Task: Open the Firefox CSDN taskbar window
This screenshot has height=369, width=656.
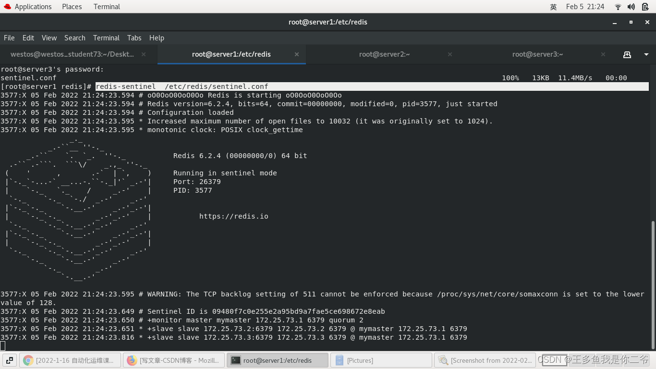Action: point(173,360)
